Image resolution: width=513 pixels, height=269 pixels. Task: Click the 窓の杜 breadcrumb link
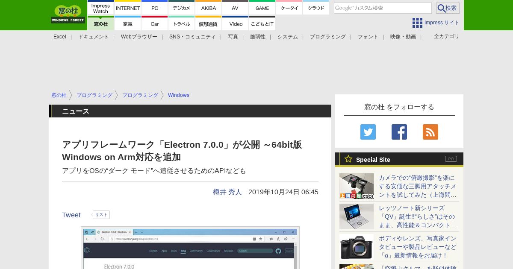pos(59,95)
